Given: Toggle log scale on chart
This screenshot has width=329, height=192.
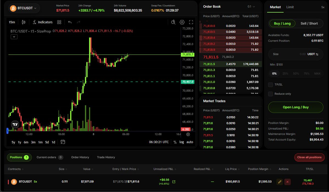Looking at the screenshot, I should click(x=182, y=142).
